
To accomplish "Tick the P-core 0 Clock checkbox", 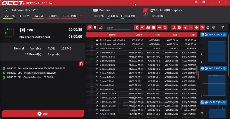I will pos(92,53).
